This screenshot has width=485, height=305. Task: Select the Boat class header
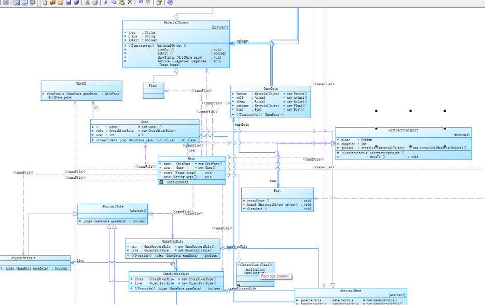[277, 190]
